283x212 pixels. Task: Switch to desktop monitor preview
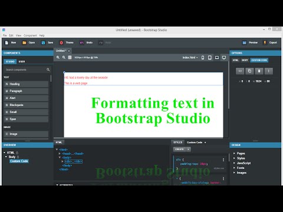pyautogui.click(x=224, y=58)
